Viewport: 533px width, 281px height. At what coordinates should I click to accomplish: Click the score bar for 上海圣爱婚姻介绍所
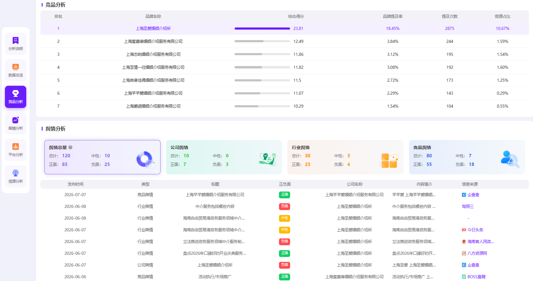(262, 28)
